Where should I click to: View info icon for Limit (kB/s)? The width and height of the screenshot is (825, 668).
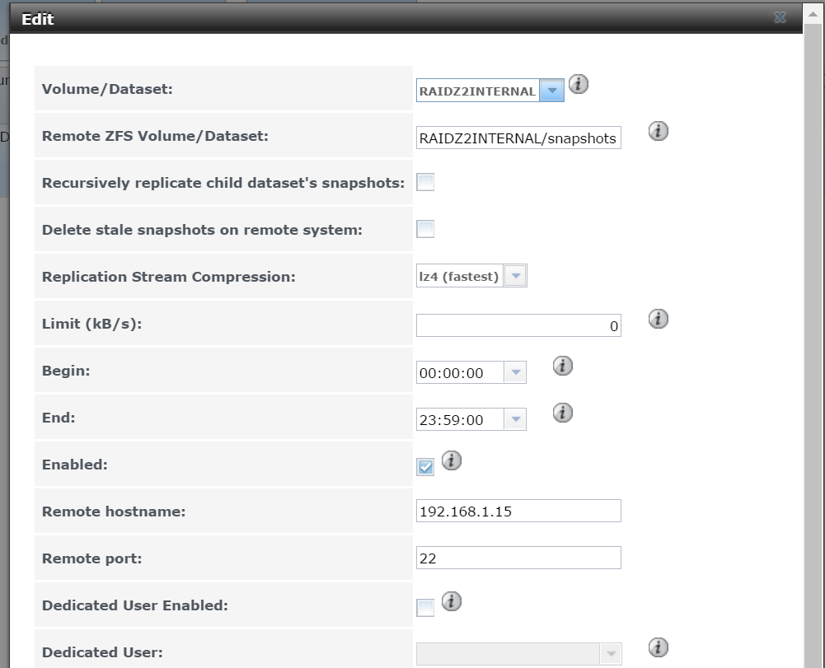coord(659,319)
